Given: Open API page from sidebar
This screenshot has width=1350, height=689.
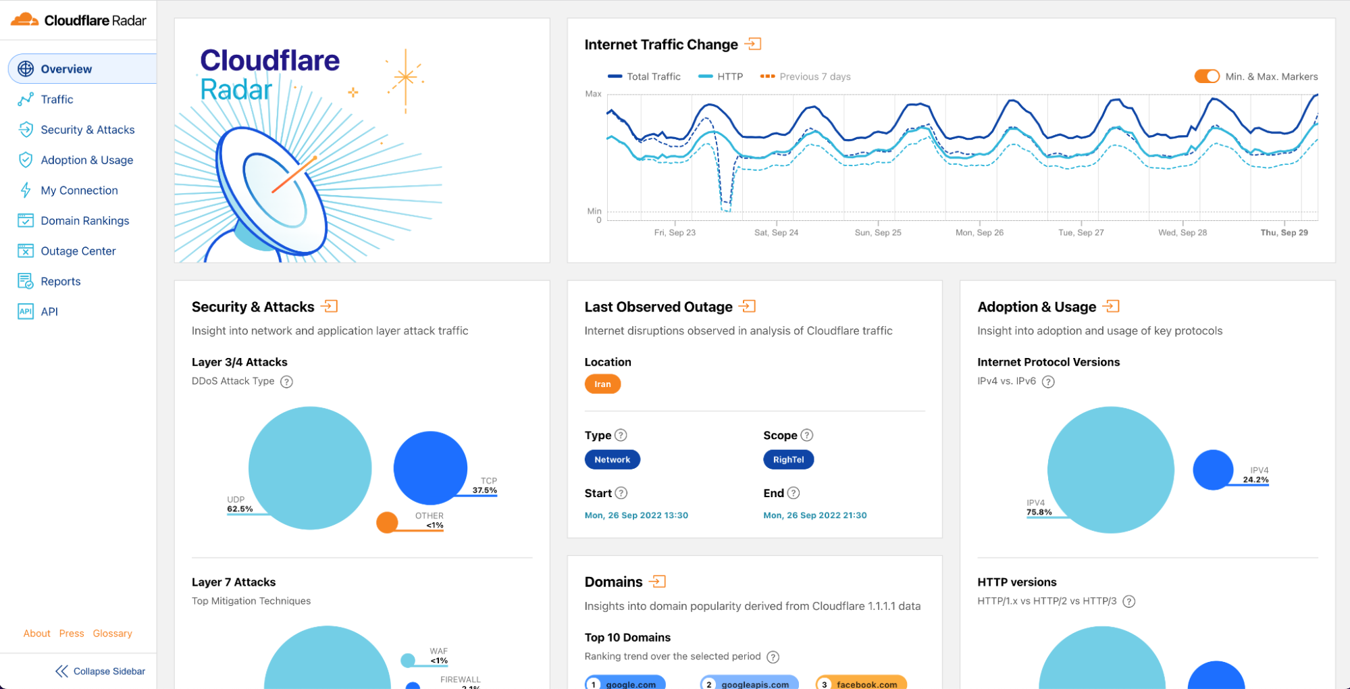Looking at the screenshot, I should coord(49,311).
